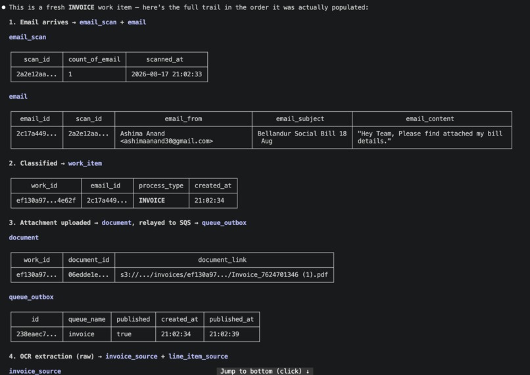This screenshot has width=530, height=375.
Task: Select scan_id header in the email table
Action: coord(89,119)
